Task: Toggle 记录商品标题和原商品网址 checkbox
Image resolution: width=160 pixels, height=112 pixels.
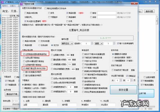Action: coord(24,54)
